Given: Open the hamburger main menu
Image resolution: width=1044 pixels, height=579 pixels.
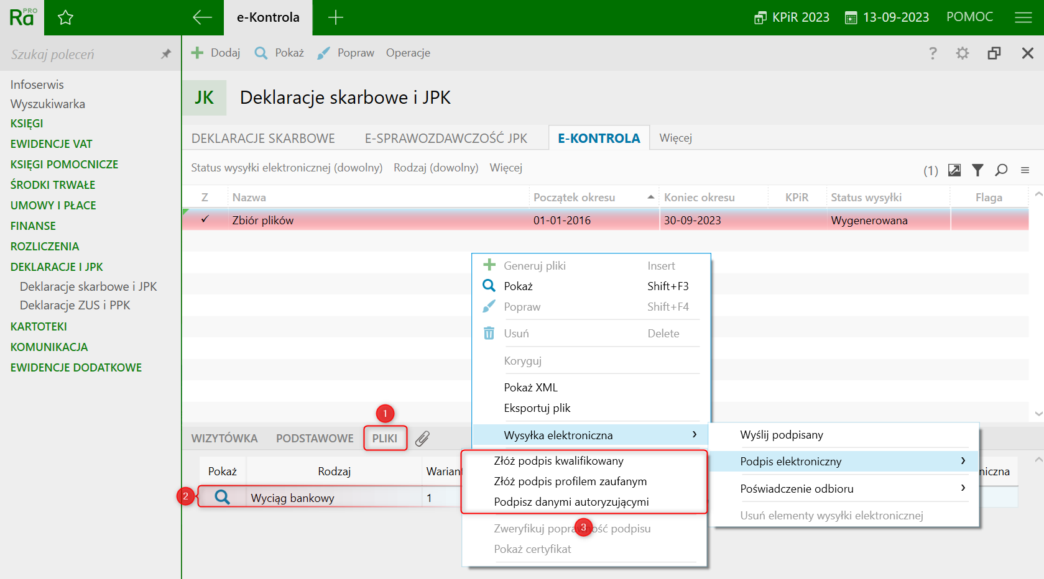Looking at the screenshot, I should pos(1023,17).
